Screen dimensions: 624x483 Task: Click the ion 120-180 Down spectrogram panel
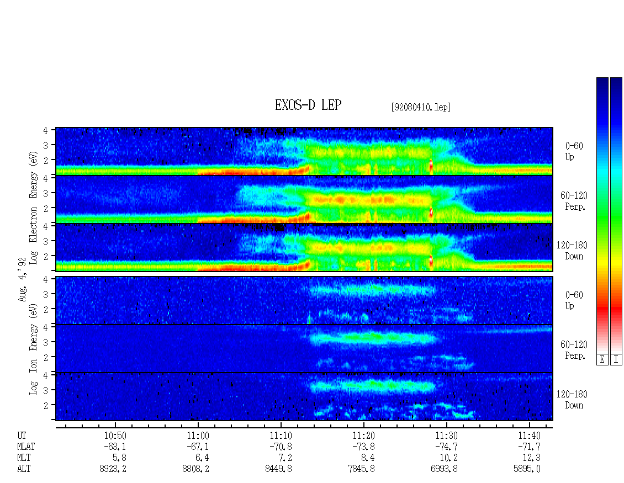click(304, 397)
